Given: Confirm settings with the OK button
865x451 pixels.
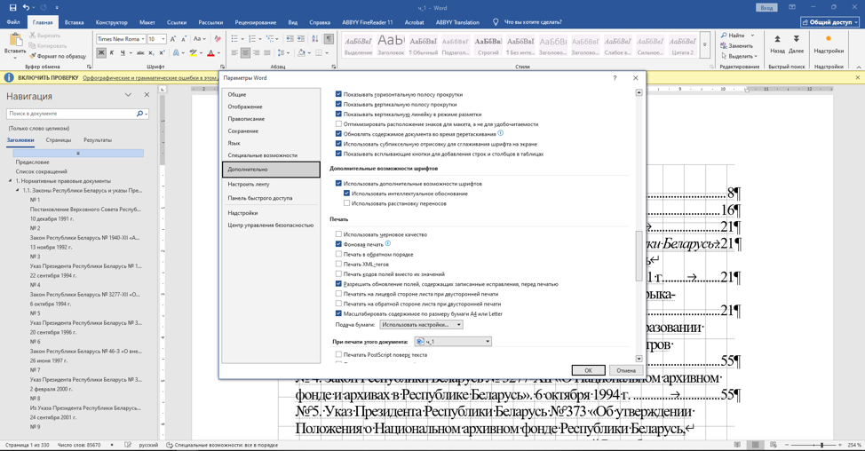Looking at the screenshot, I should pos(588,370).
